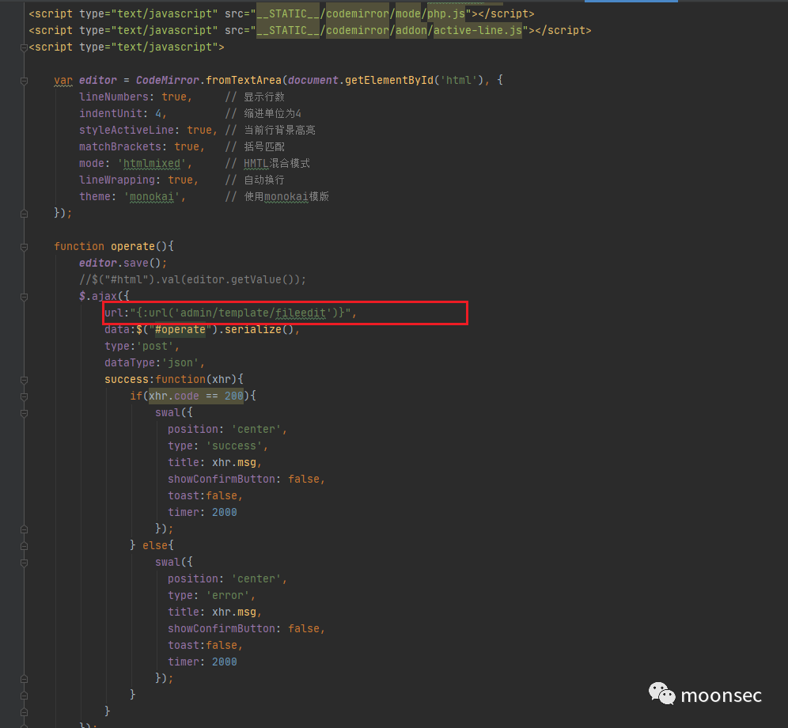
Task: Click the 'operate' function name
Action: click(133, 246)
